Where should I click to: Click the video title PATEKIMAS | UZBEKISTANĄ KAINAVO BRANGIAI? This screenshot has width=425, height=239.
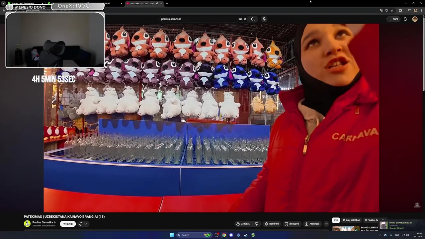[64, 216]
